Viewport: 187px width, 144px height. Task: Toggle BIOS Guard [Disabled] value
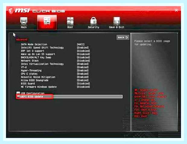[x=83, y=83]
